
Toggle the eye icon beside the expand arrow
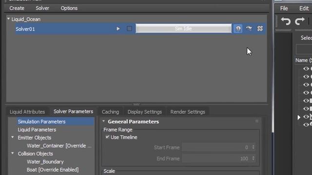click(x=306, y=117)
